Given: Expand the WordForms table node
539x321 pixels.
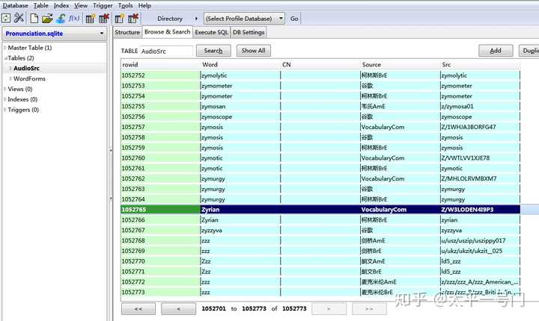Looking at the screenshot, I should click(x=10, y=78).
